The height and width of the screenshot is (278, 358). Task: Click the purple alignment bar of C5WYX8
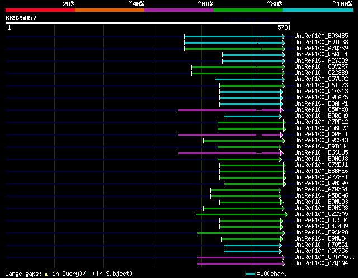[x=230, y=111]
